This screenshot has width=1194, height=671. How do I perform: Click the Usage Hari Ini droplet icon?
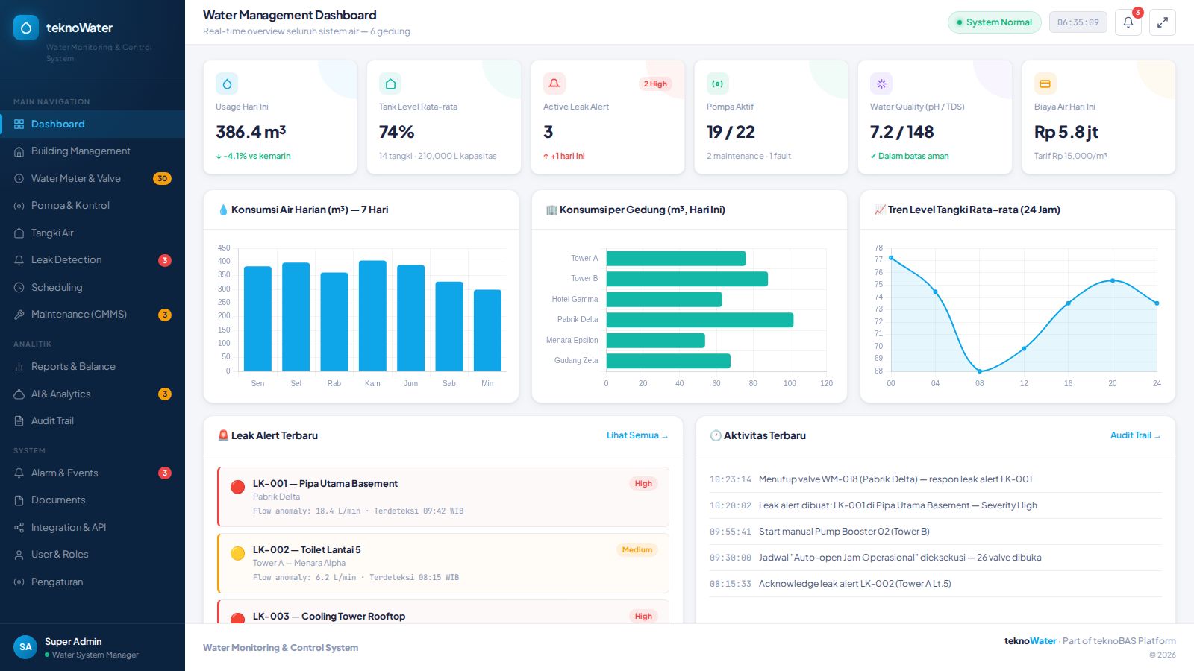[227, 84]
